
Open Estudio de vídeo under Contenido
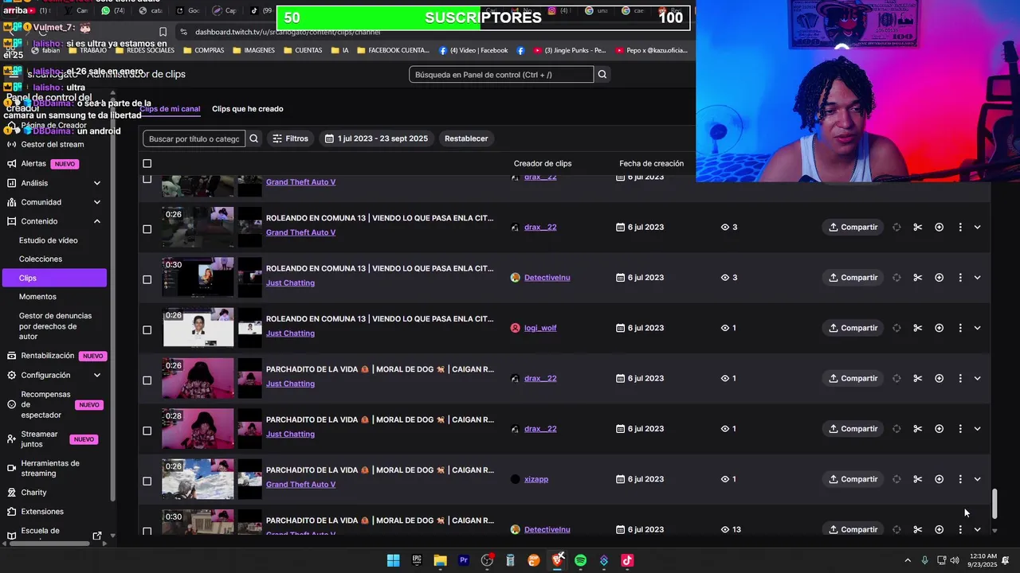point(48,240)
